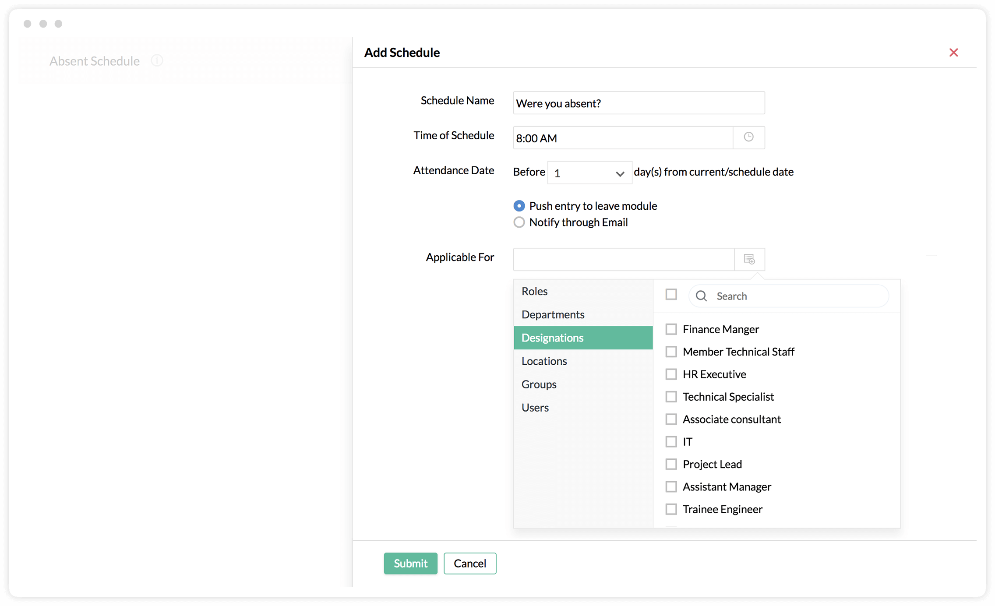Switch to the Groups category
Viewport: 995px width, 606px height.
[583, 384]
